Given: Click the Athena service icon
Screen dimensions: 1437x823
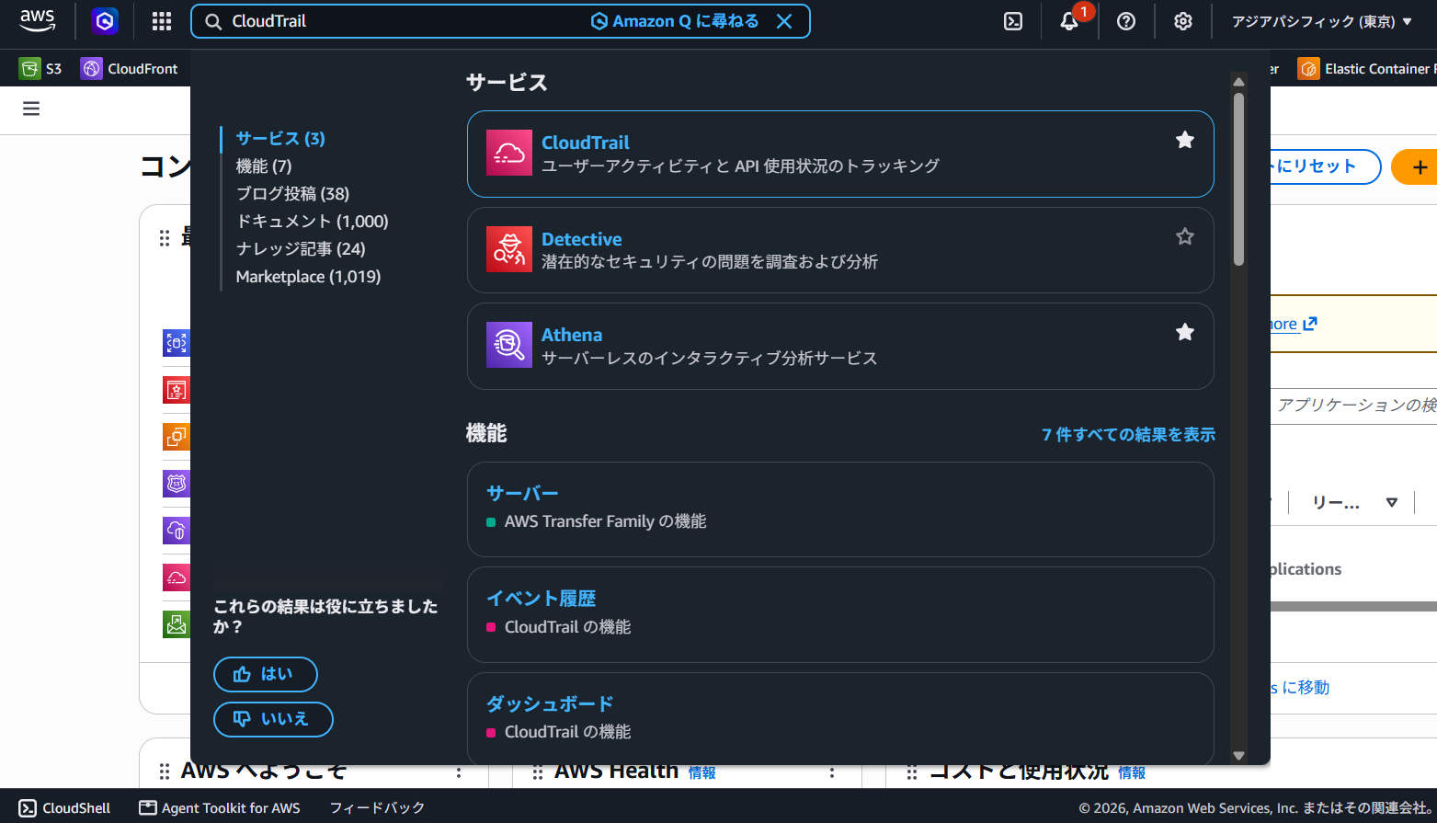Looking at the screenshot, I should click(x=509, y=345).
